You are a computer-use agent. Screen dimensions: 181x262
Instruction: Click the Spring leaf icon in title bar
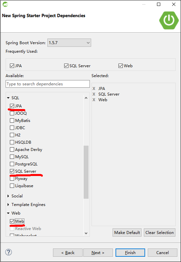[5, 4]
